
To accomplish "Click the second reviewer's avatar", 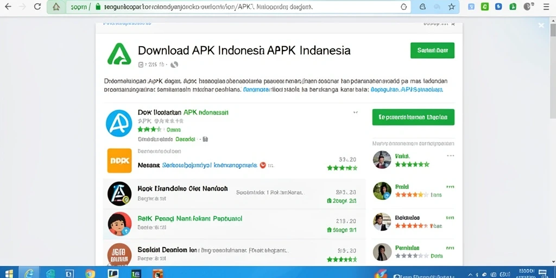I will 382,191.
